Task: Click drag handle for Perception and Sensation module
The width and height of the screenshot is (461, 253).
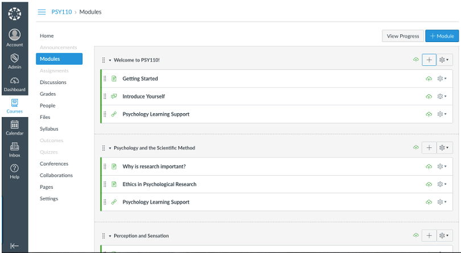Action: click(x=104, y=236)
